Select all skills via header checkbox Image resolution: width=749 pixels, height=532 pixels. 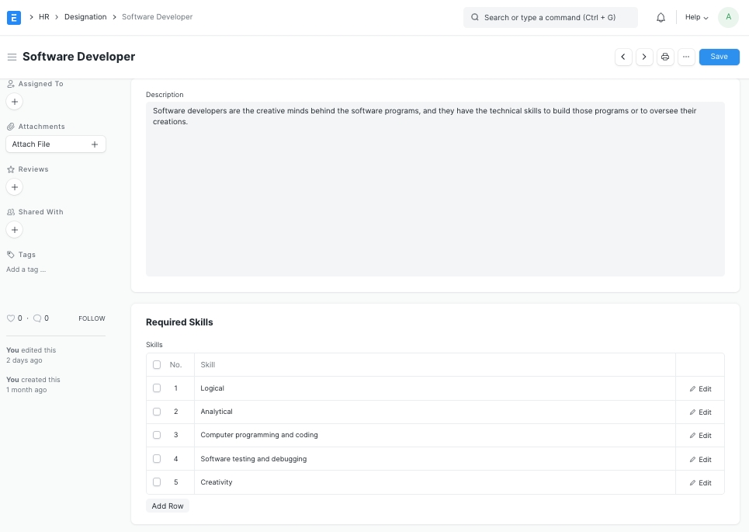click(x=157, y=365)
